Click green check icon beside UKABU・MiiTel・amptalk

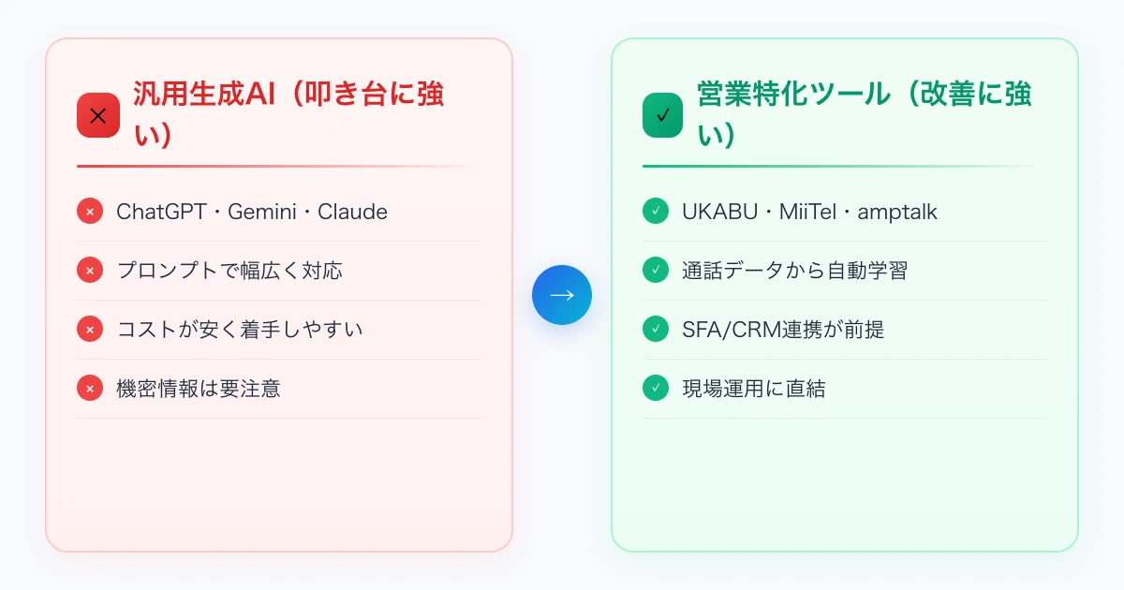click(x=655, y=212)
